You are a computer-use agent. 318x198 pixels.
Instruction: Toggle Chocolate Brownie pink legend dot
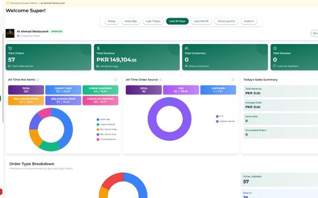click(98, 140)
